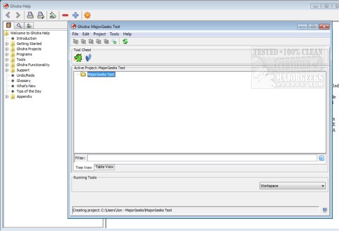Select the Ghidra Functionality folder label
The width and height of the screenshot is (339, 231).
pos(33,64)
